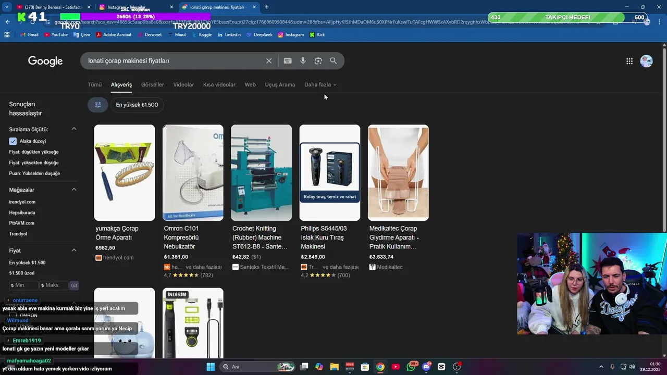
Task: Select the En yüksek ₺1.500 filter chip
Action: coord(137,105)
